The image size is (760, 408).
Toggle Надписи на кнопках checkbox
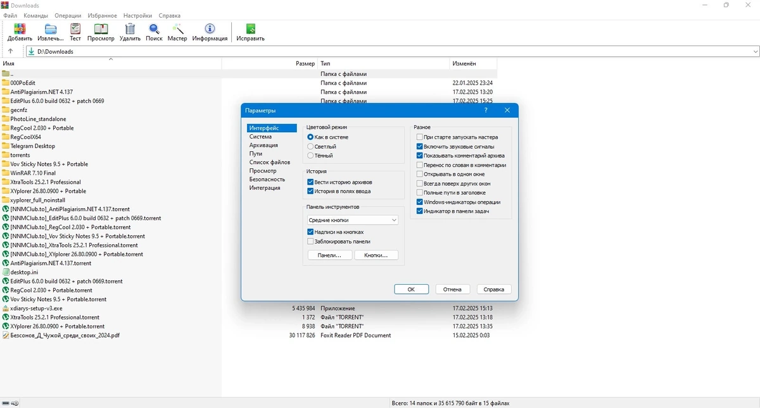point(310,232)
